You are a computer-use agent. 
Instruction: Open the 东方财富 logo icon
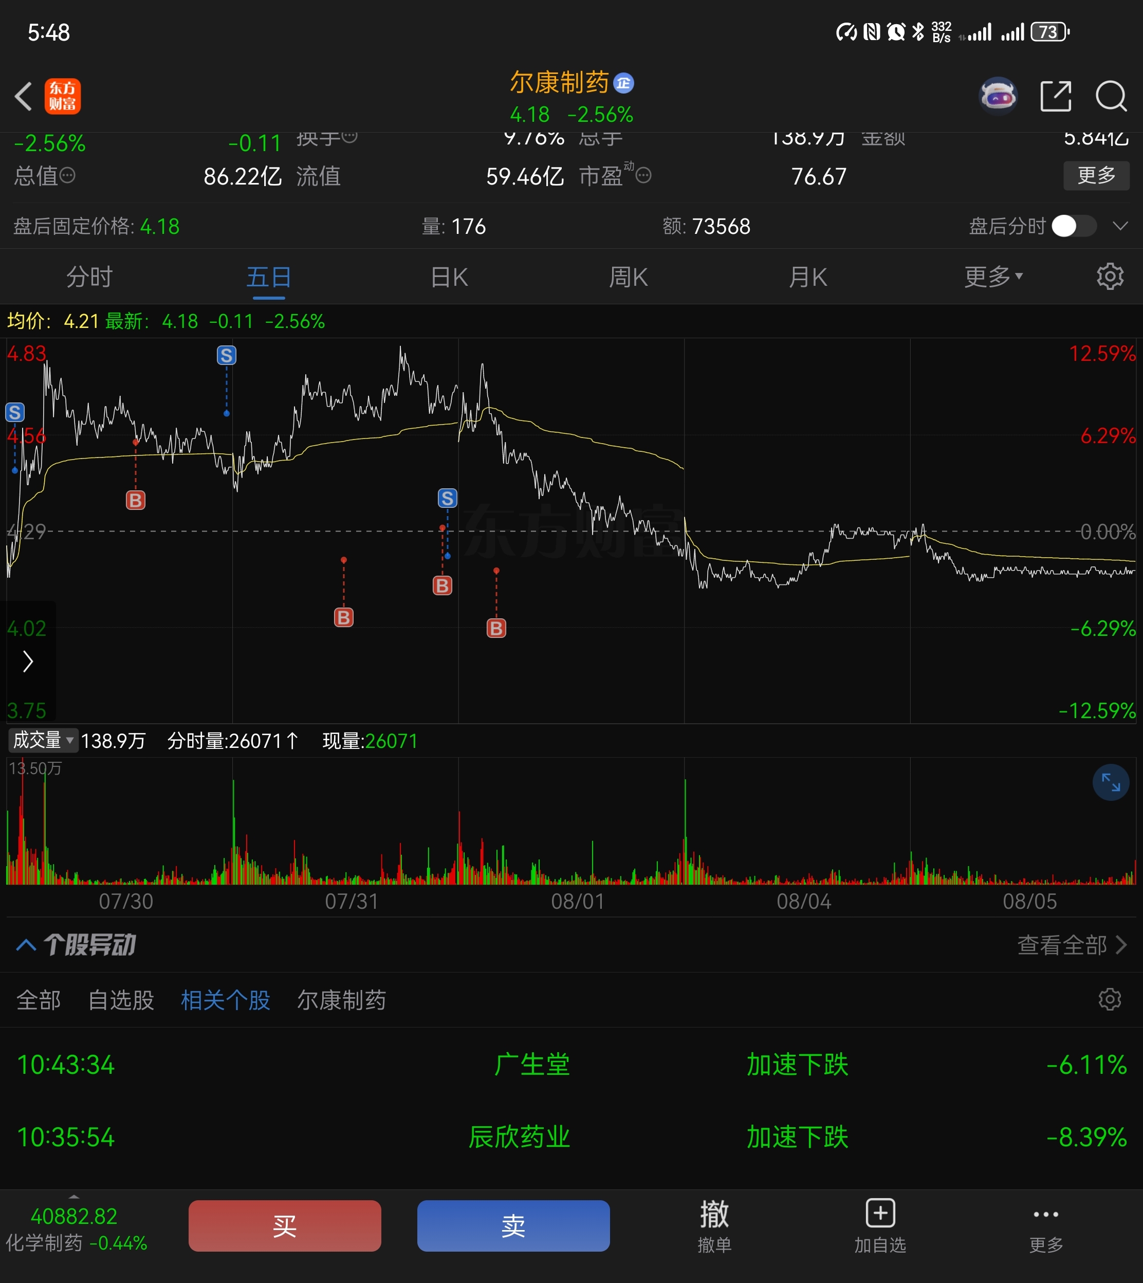pos(63,96)
